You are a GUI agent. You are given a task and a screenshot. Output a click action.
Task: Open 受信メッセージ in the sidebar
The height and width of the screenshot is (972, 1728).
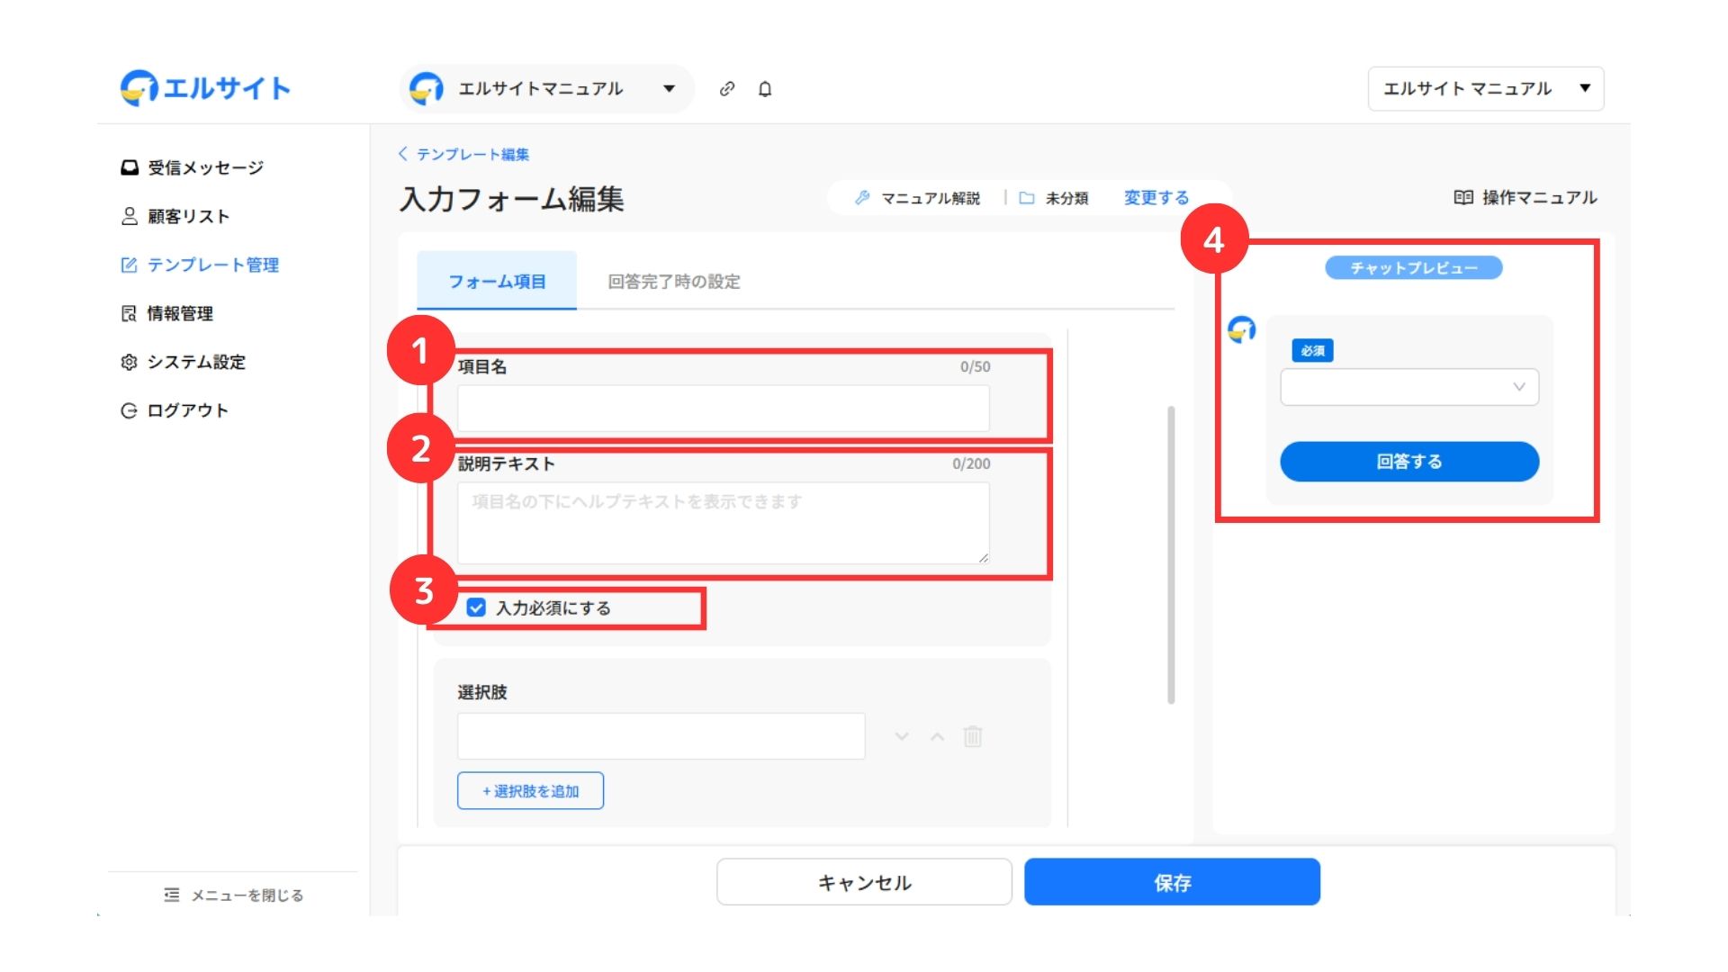tap(205, 167)
